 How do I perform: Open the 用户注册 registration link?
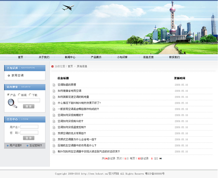tap(15, 145)
